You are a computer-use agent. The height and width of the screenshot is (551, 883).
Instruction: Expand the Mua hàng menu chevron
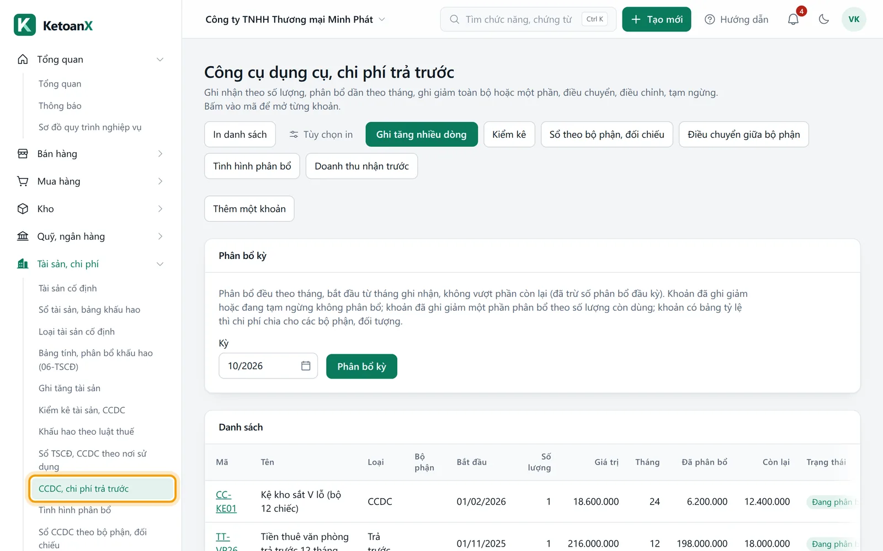(160, 181)
